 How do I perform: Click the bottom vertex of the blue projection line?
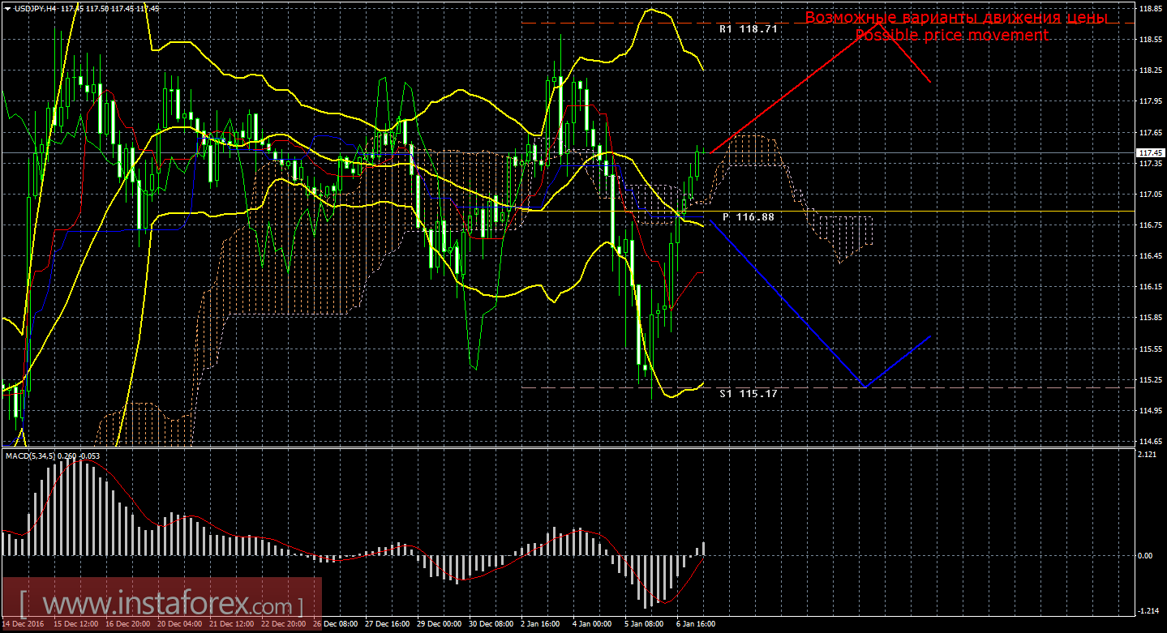865,387
